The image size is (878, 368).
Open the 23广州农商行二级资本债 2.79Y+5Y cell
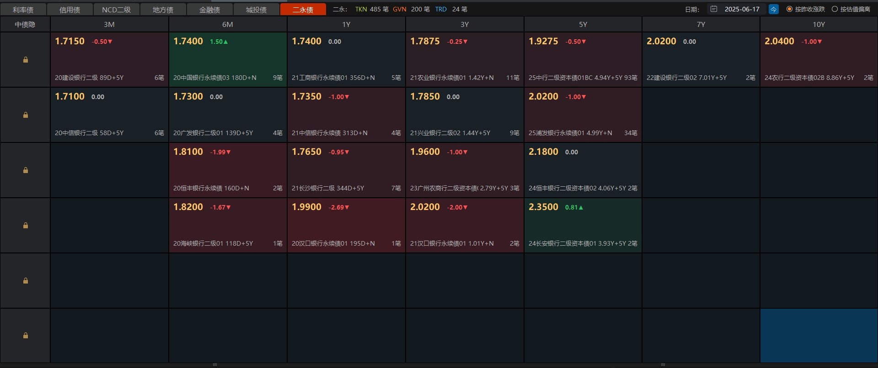465,170
